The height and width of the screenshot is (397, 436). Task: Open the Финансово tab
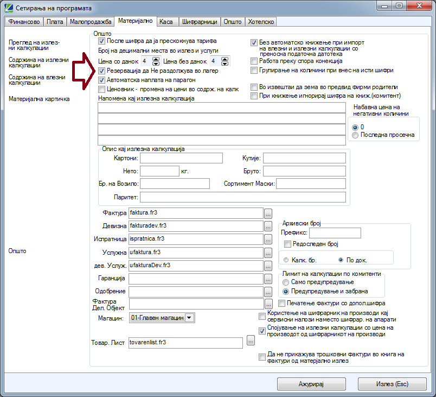(24, 22)
